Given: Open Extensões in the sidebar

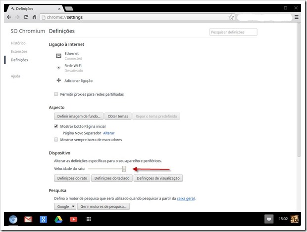Looking at the screenshot, I should pos(19,51).
